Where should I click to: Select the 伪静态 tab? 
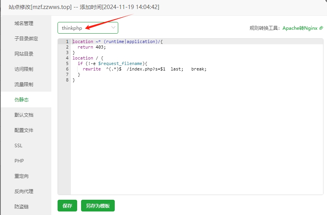[x=26, y=100]
